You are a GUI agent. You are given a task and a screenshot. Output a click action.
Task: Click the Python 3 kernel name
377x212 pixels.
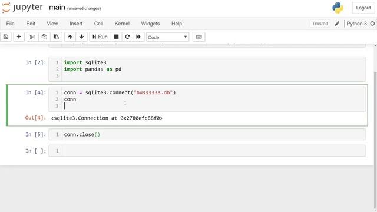pos(356,24)
